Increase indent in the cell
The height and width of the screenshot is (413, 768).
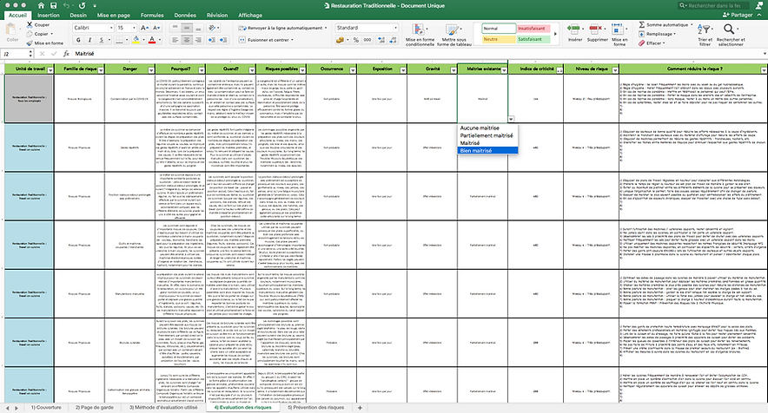point(223,40)
